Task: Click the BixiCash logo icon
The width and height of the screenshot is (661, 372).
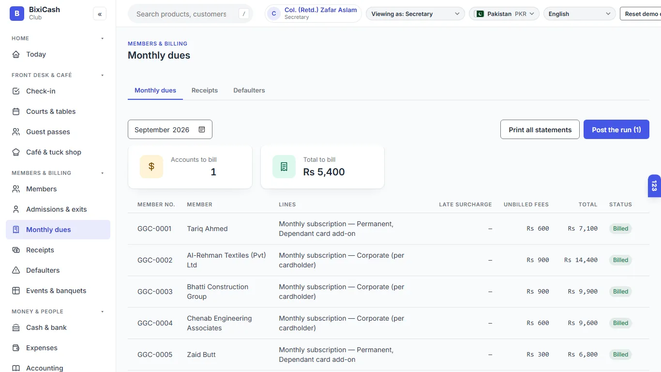Action: click(17, 14)
